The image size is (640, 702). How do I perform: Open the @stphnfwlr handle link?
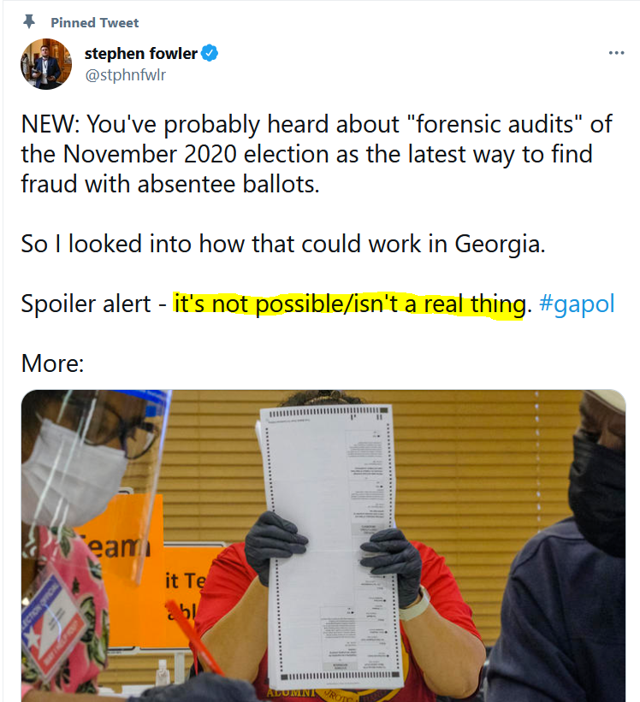[x=126, y=75]
